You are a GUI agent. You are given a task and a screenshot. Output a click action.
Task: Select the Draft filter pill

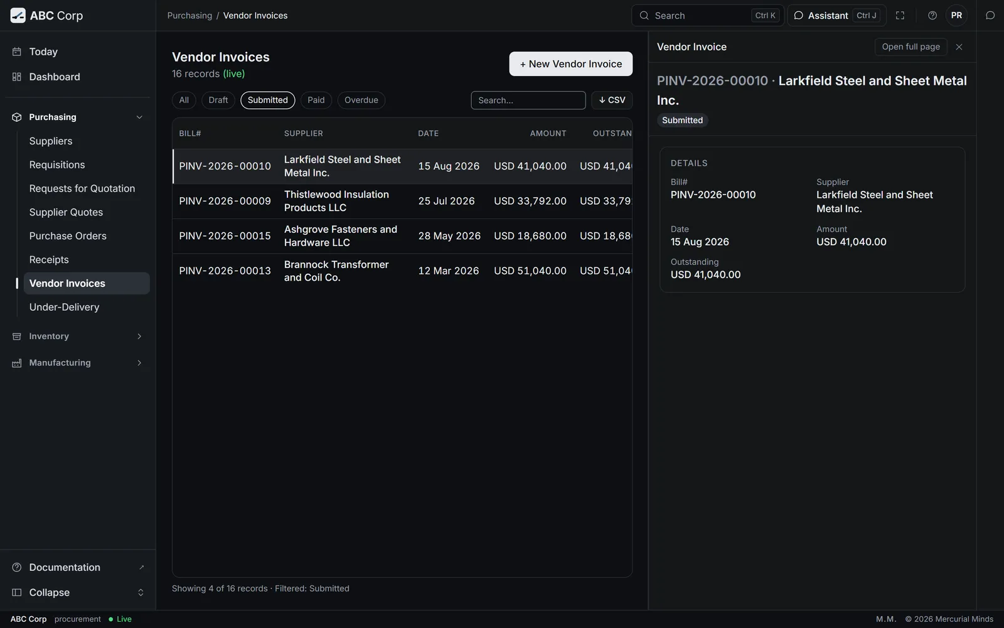pyautogui.click(x=218, y=100)
